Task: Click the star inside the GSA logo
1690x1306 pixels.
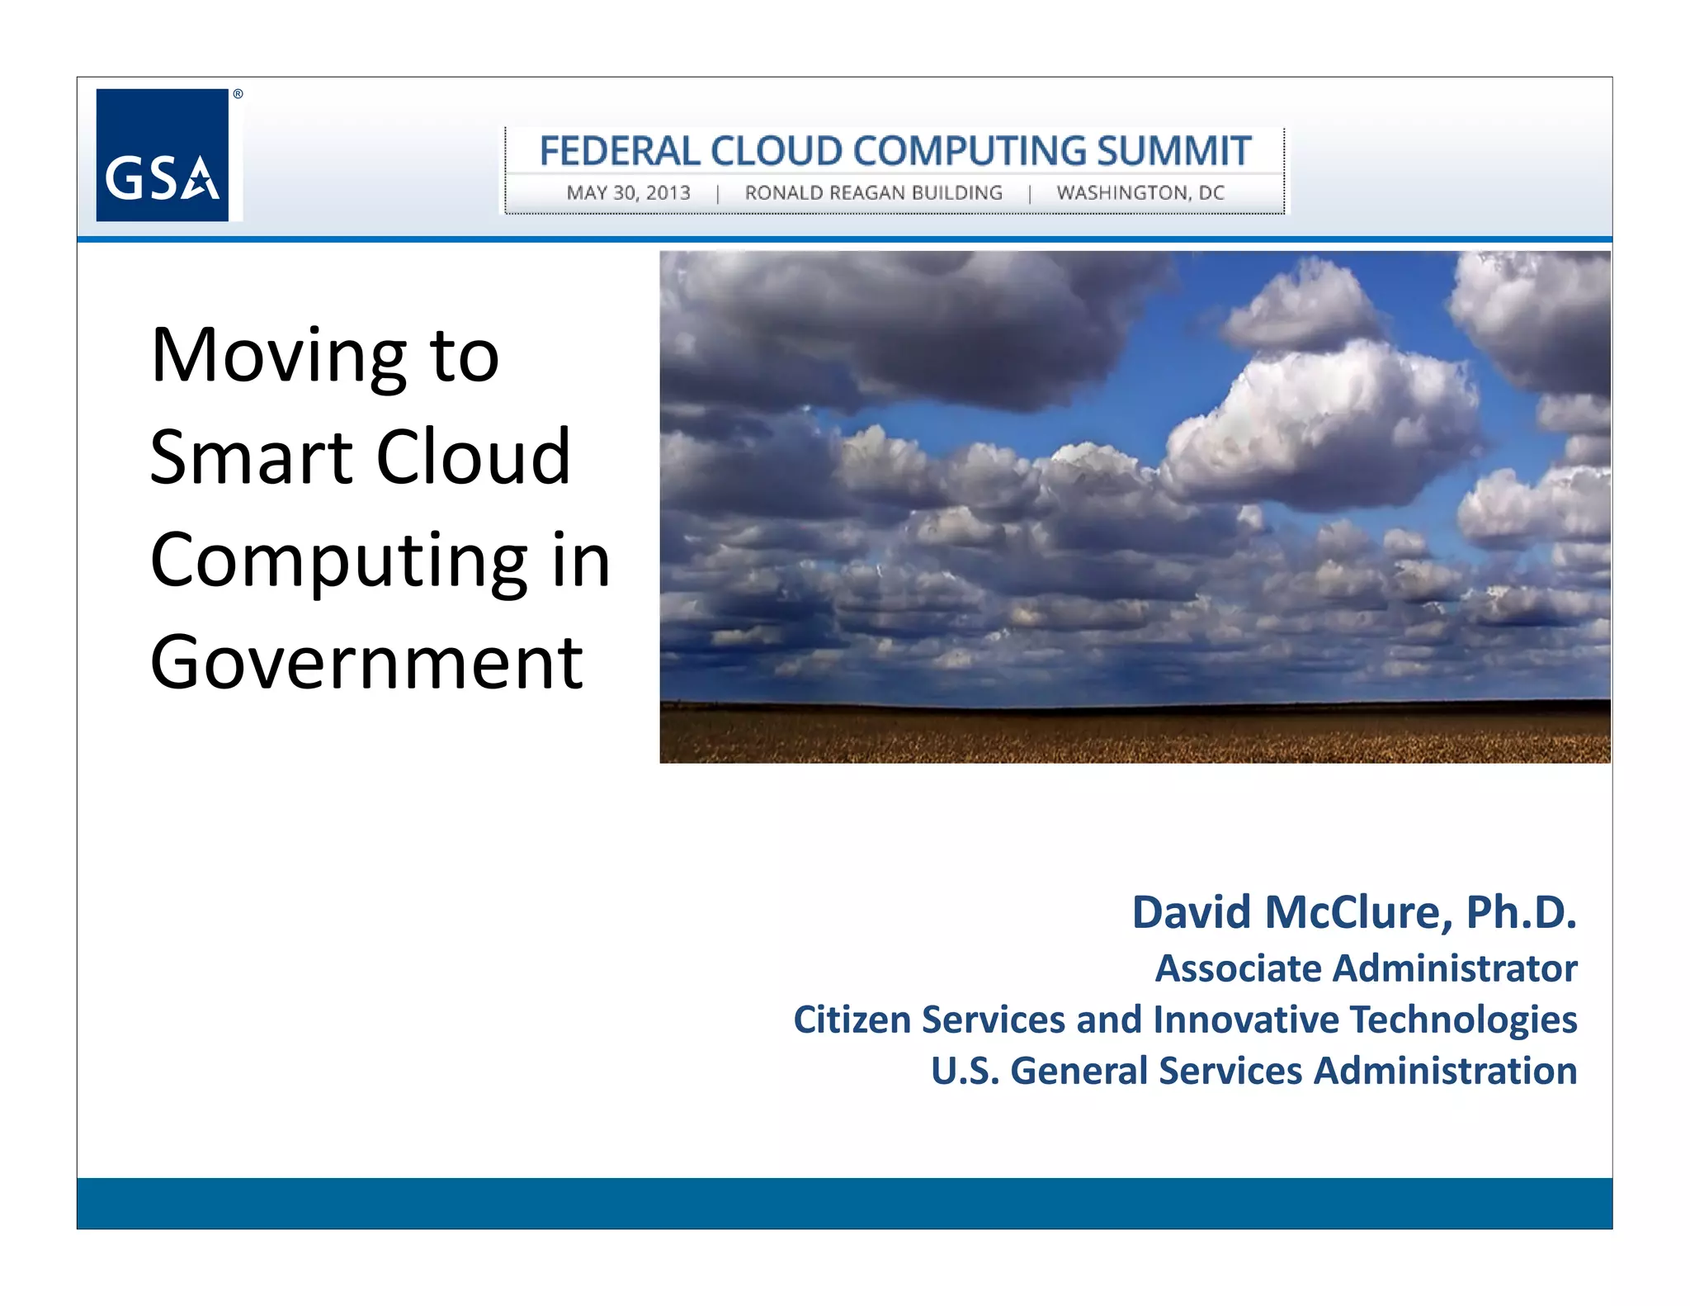Action: click(x=201, y=180)
